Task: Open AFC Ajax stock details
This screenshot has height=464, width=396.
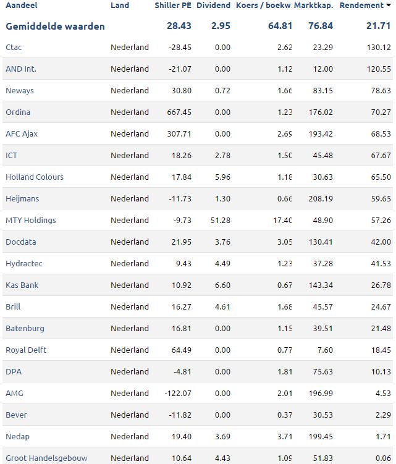Action: (22, 133)
